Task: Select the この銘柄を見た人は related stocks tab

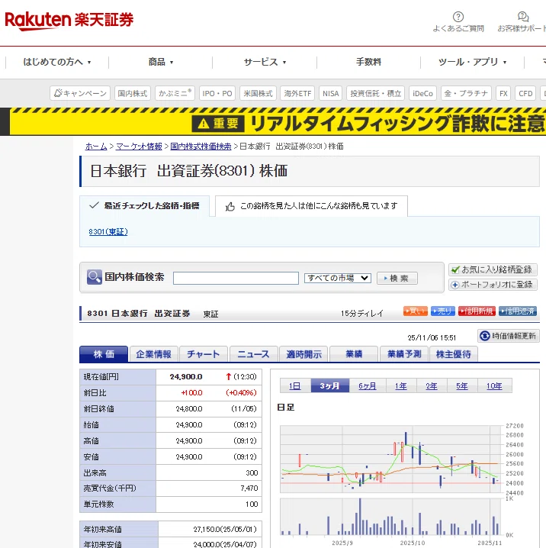Action: click(311, 206)
